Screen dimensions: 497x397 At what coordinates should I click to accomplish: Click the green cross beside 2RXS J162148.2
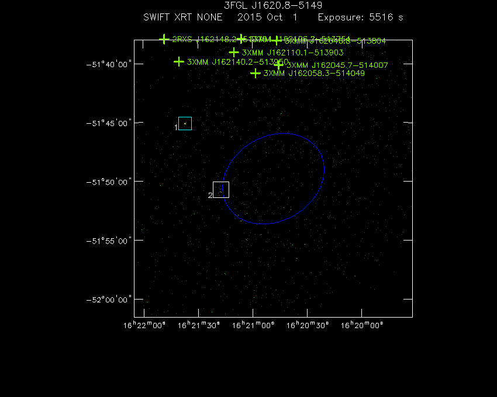pyautogui.click(x=164, y=39)
